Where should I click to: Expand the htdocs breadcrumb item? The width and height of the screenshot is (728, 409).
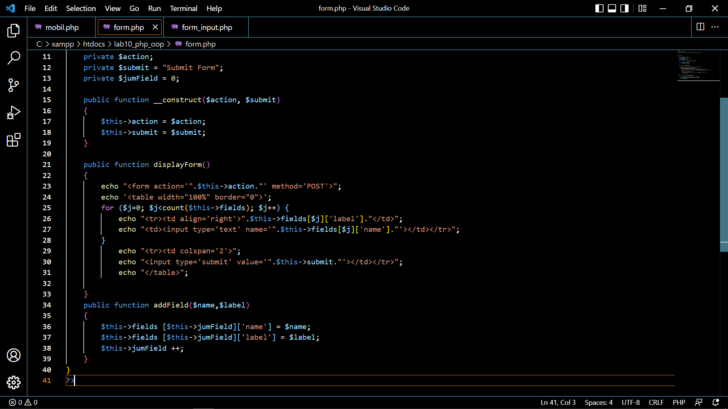[x=94, y=44]
